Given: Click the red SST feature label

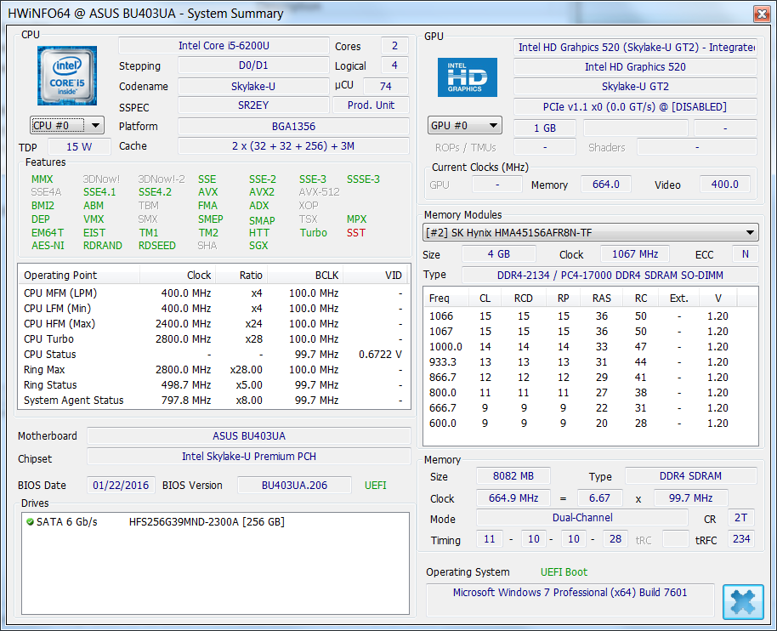Looking at the screenshot, I should click(356, 232).
